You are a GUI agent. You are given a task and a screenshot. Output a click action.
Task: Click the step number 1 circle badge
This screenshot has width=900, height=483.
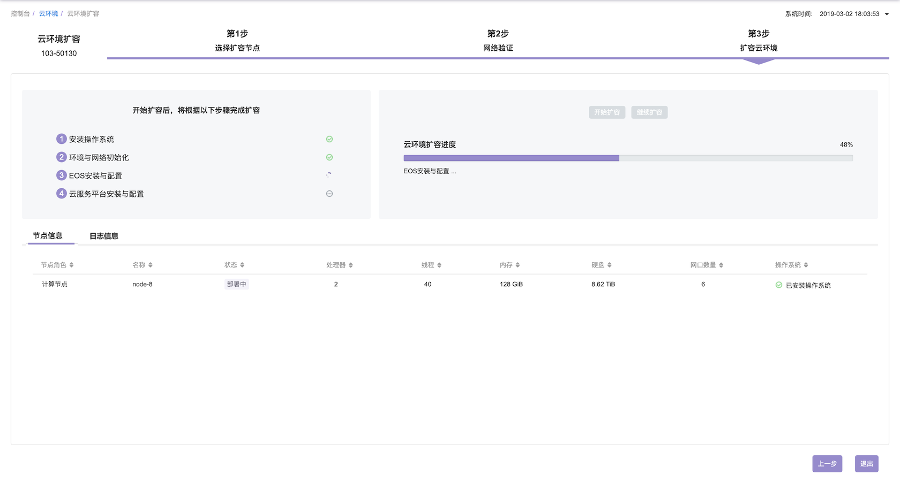pos(62,139)
